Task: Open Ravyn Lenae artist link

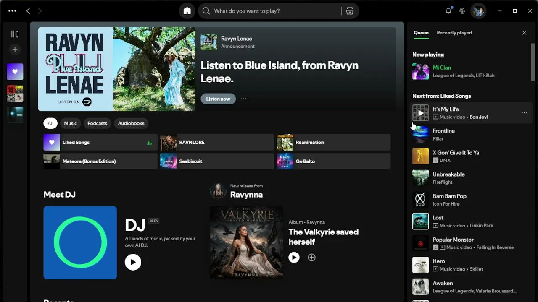Action: [237, 39]
